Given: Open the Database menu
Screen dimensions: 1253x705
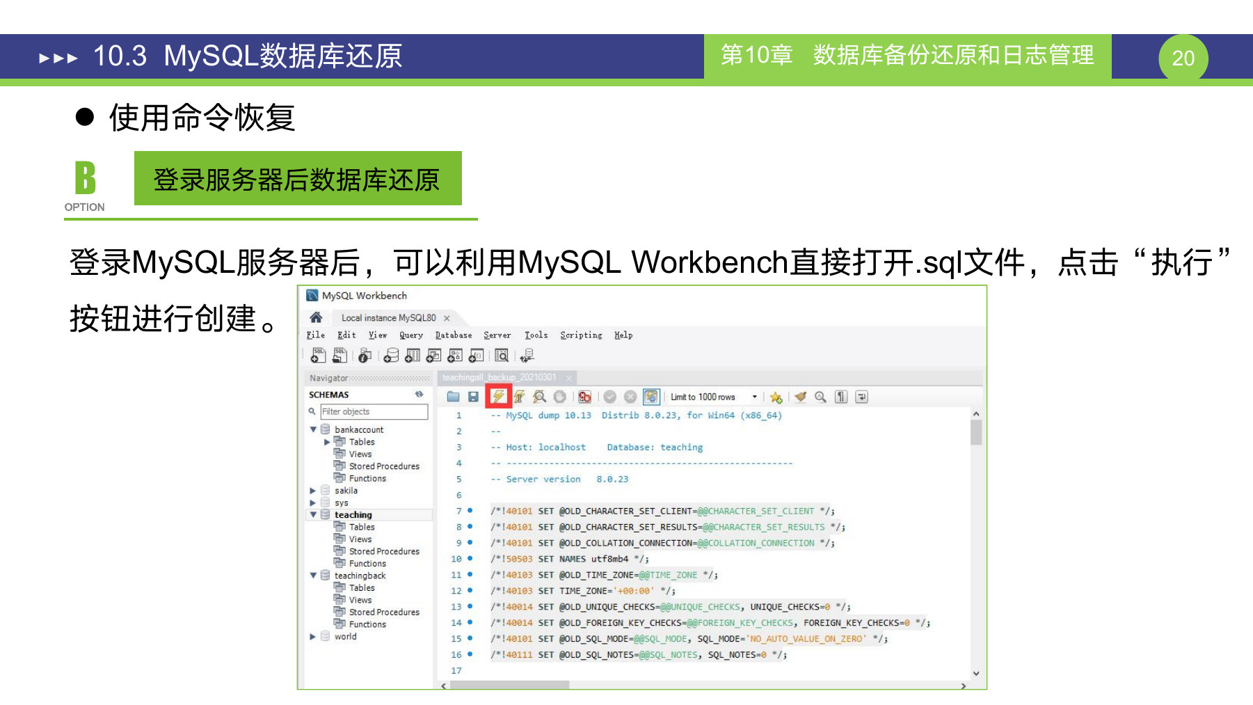Looking at the screenshot, I should [x=454, y=335].
